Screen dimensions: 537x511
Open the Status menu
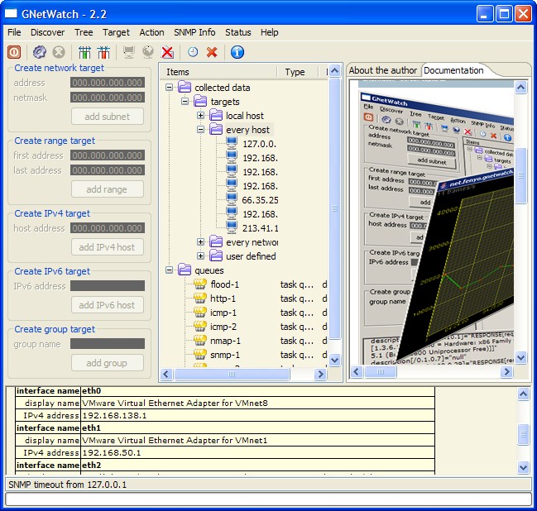(x=238, y=32)
